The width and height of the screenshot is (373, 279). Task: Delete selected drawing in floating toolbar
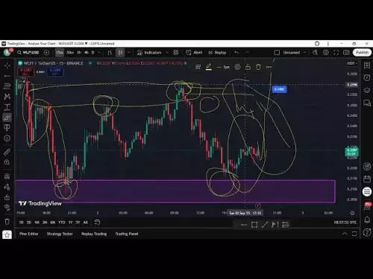[x=258, y=67]
